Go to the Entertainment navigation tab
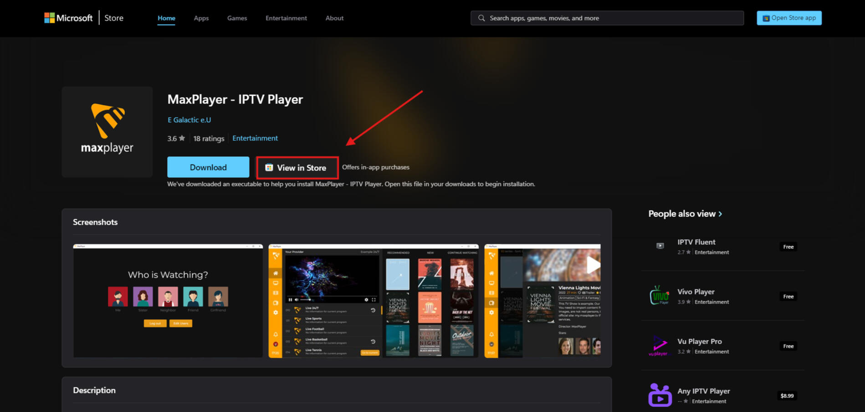865x412 pixels. pos(286,18)
